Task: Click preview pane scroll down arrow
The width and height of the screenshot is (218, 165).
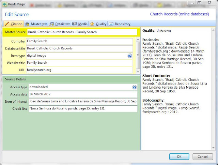Action: pyautogui.click(x=213, y=148)
